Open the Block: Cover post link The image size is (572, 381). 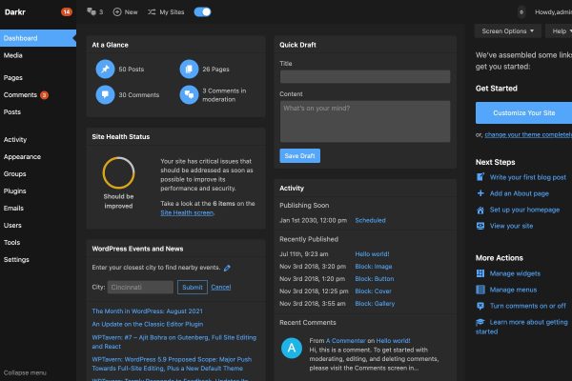pyautogui.click(x=373, y=291)
